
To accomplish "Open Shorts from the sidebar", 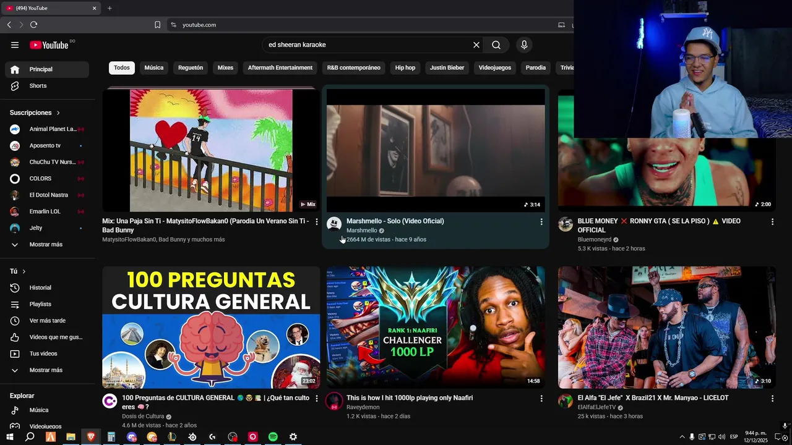I will (x=47, y=86).
